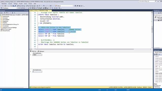Click the split editor icon above scrollbar
Image resolution: width=162 pixels, height=91 pixels.
coord(152,12)
